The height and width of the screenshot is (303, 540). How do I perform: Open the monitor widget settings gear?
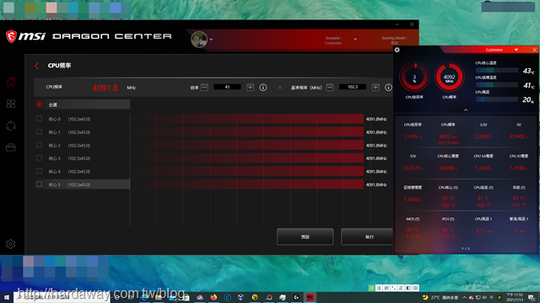[397, 50]
